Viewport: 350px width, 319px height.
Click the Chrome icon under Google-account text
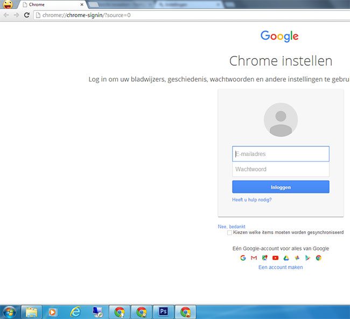(x=319, y=258)
